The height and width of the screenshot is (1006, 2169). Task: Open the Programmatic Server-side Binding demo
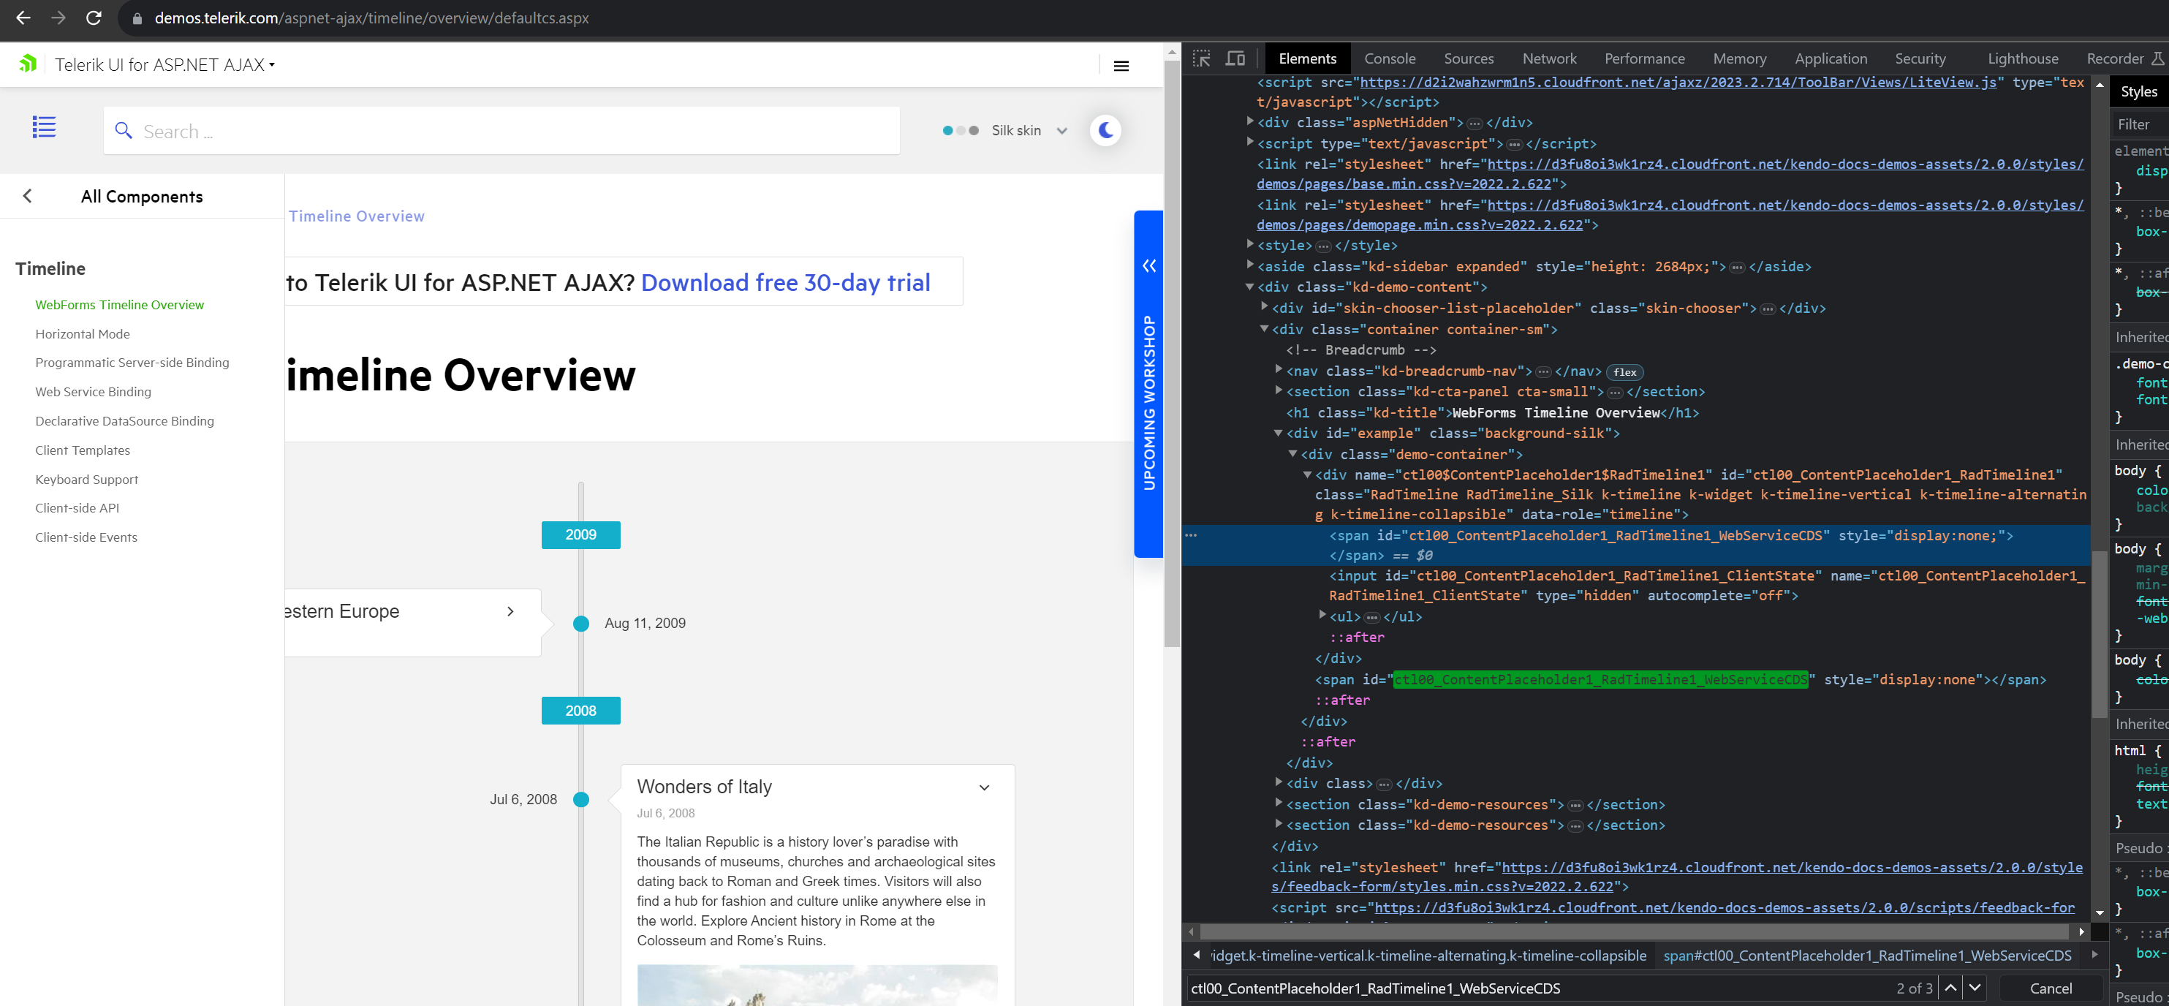(x=132, y=363)
